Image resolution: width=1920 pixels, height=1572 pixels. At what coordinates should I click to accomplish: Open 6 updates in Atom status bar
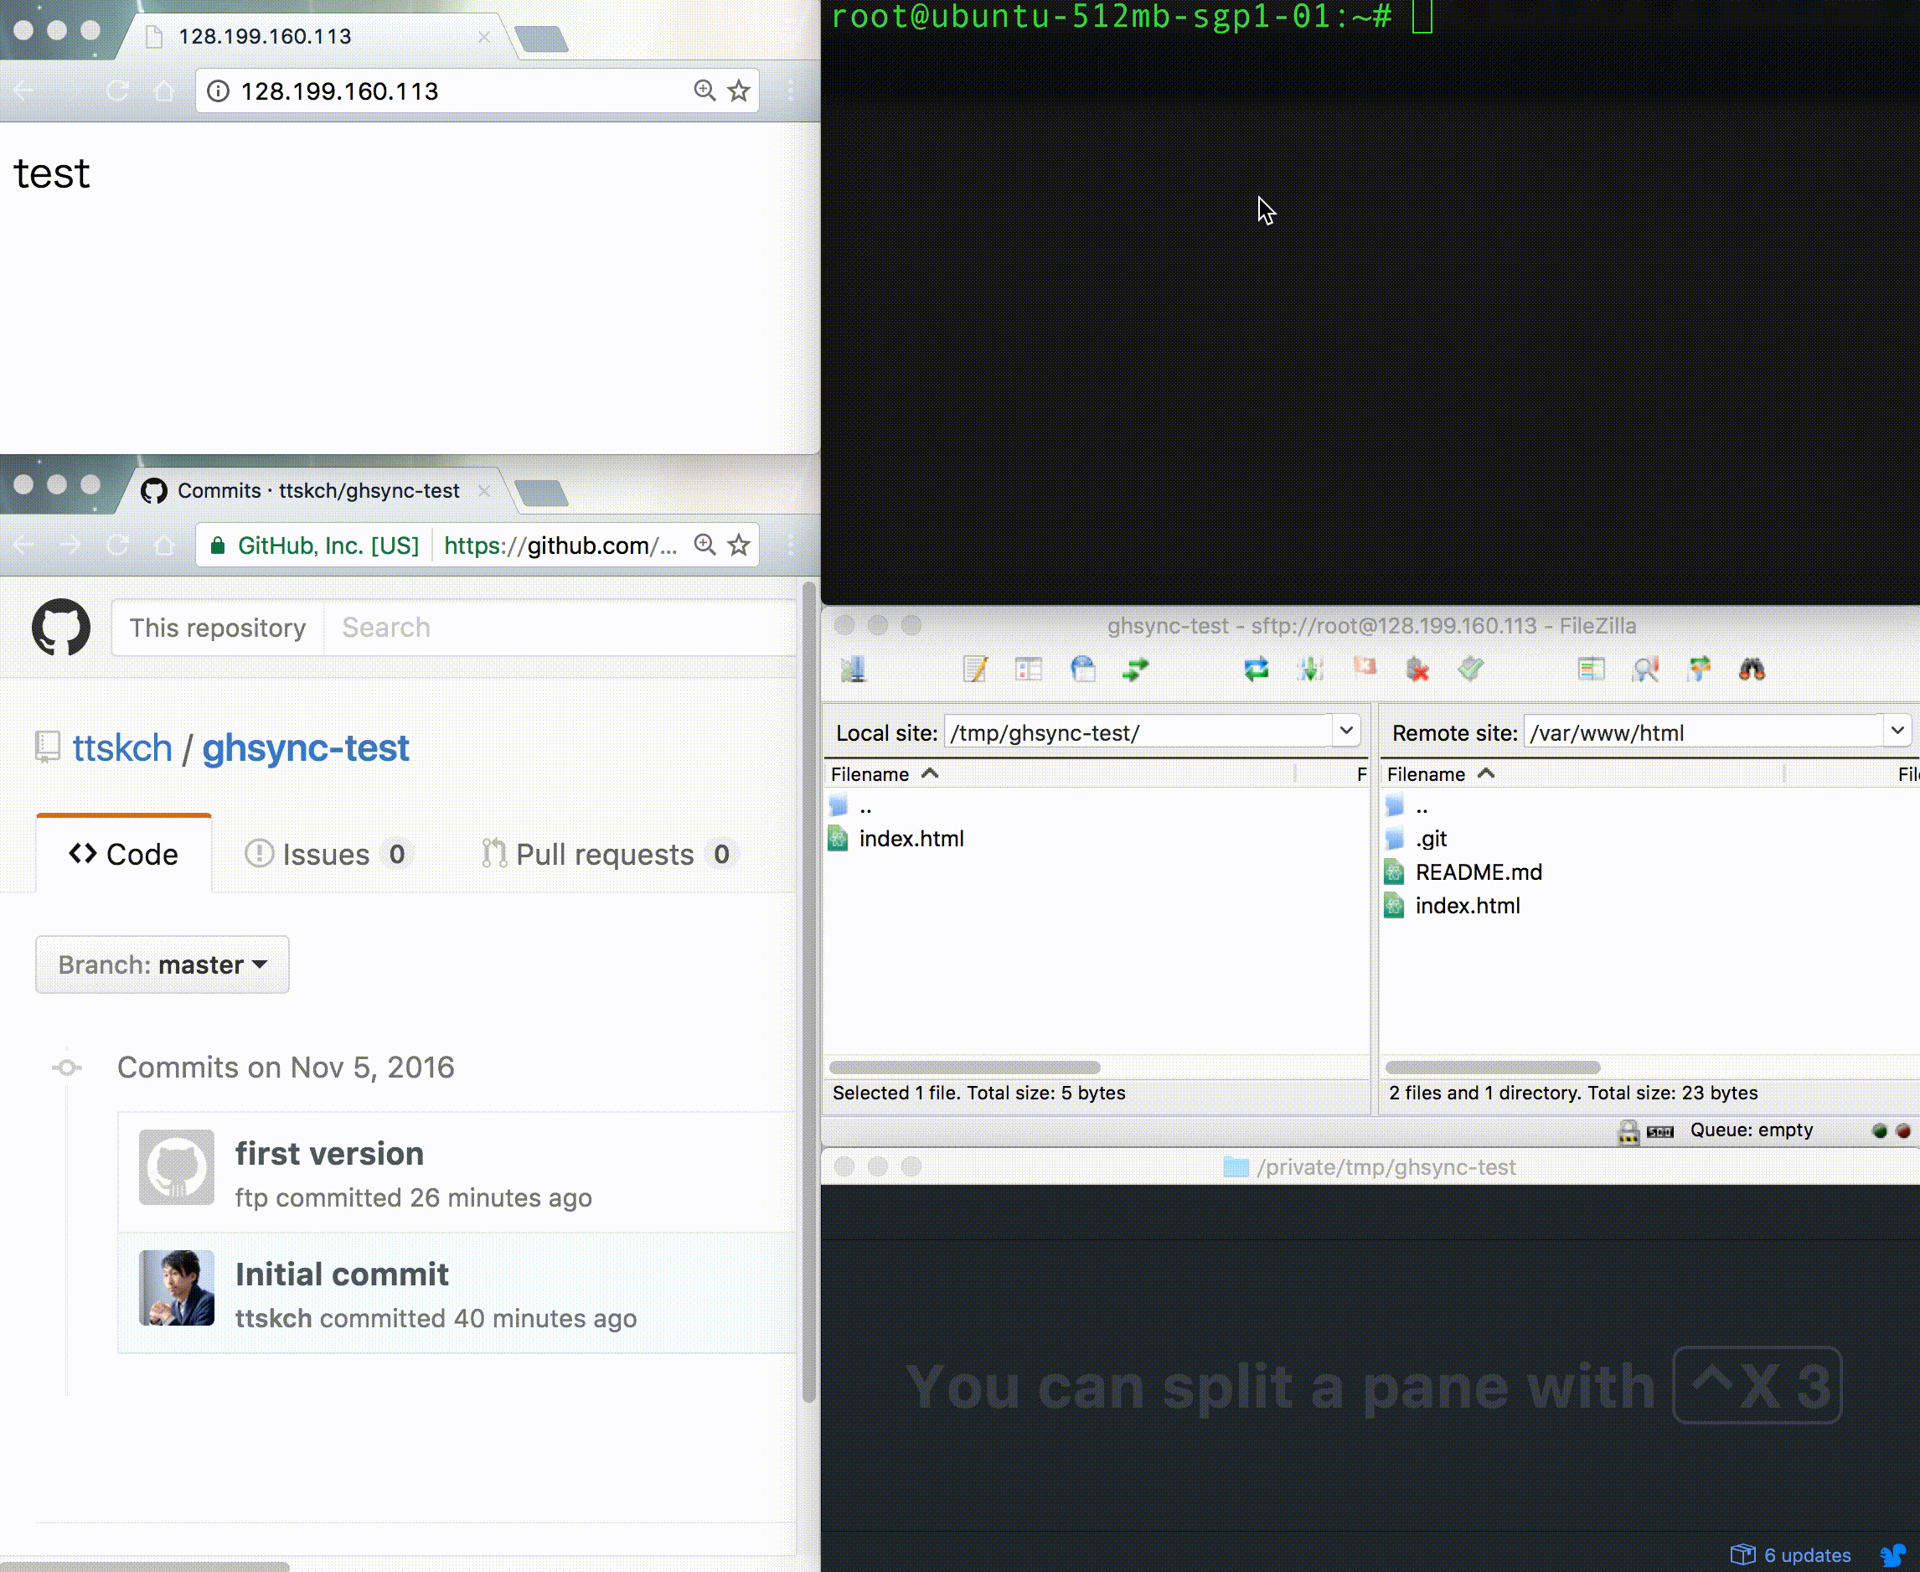(1790, 1554)
